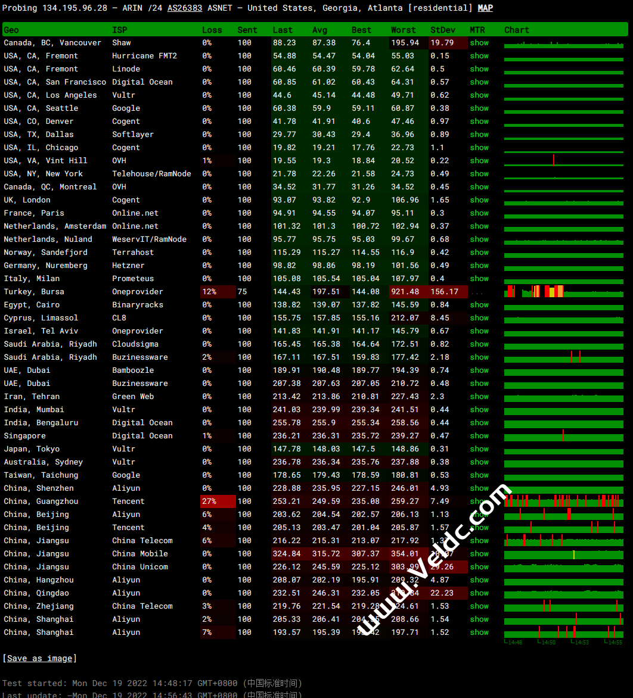Show MTR for Riyadh Cloudsigma row
The height and width of the screenshot is (698, 633).
(479, 344)
